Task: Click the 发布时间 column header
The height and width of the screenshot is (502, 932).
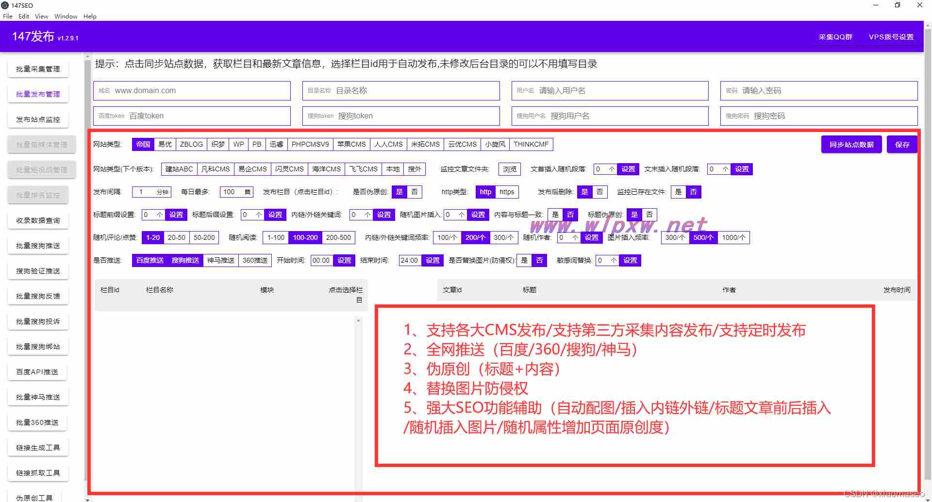Action: (x=897, y=290)
